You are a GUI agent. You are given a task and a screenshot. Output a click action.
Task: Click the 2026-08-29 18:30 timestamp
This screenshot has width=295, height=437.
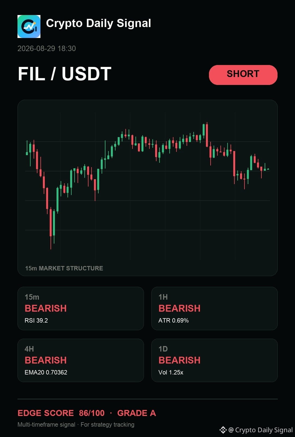tap(47, 49)
